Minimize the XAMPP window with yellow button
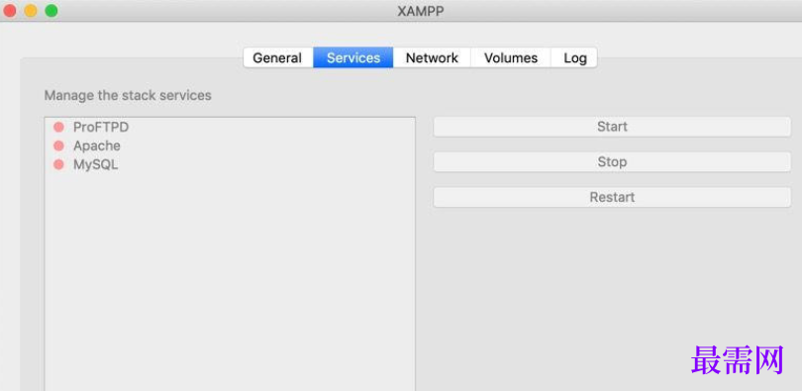The width and height of the screenshot is (802, 391). [x=31, y=10]
